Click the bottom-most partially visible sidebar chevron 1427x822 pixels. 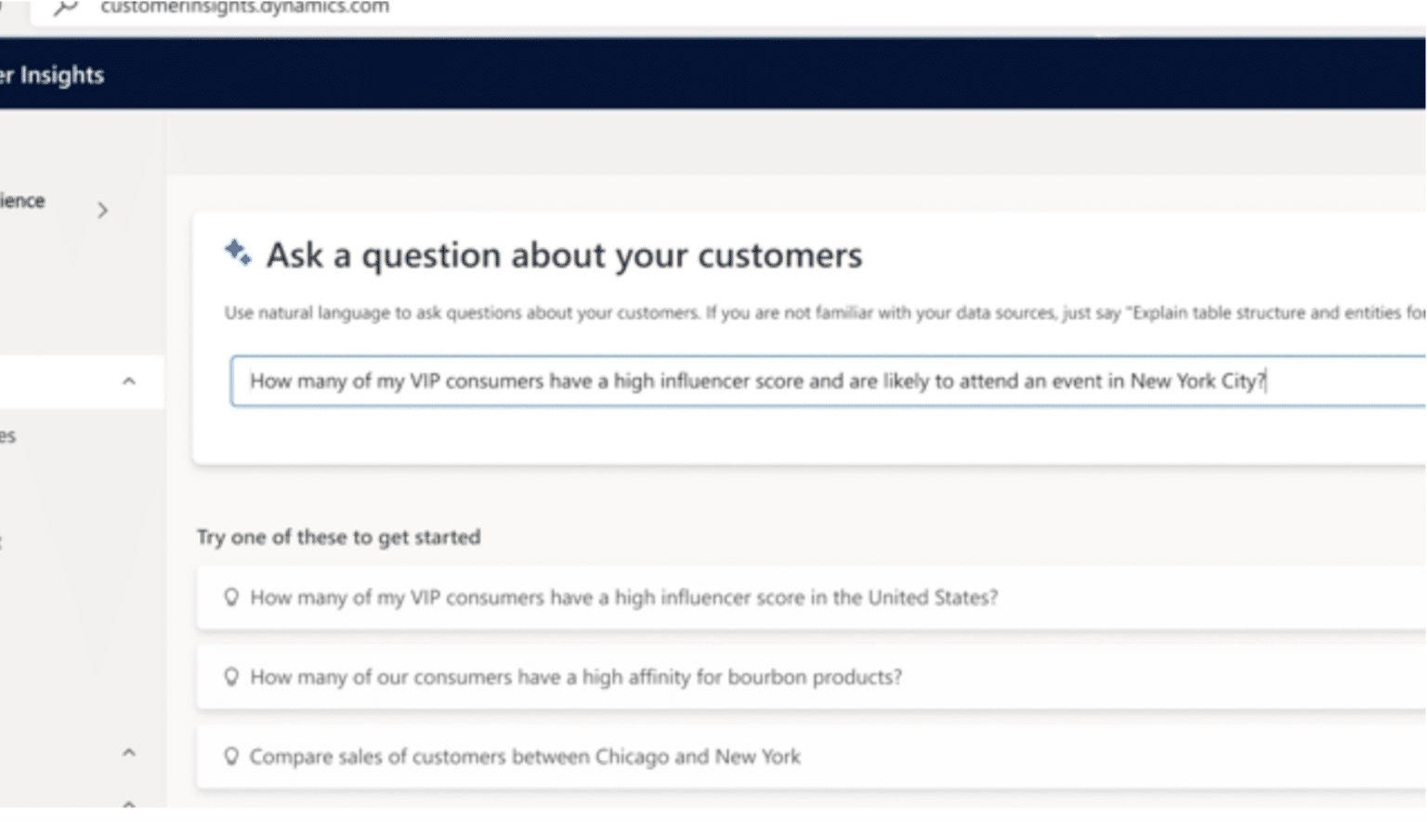(129, 802)
